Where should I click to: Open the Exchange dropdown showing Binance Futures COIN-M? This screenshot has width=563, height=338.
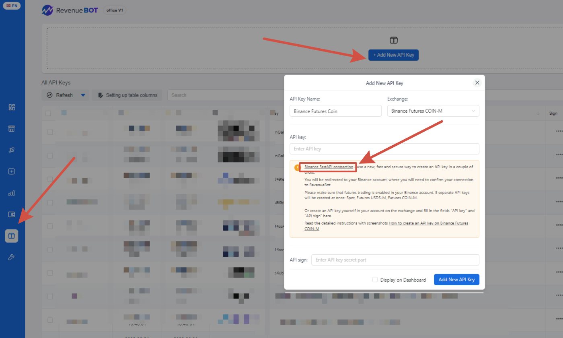[433, 111]
